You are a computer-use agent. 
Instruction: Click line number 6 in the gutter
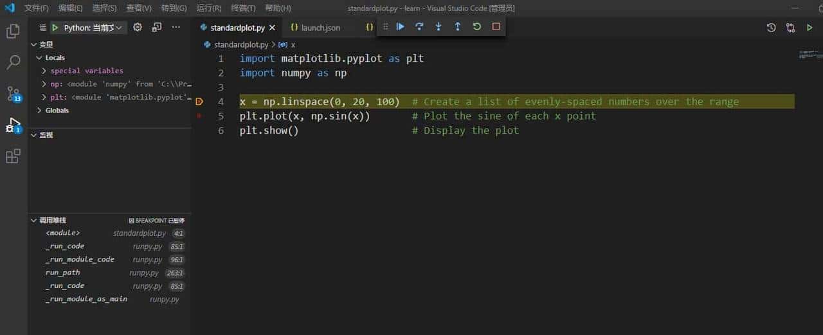point(221,131)
